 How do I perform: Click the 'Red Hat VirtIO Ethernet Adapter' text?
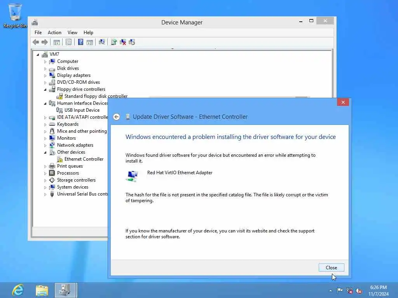pos(180,173)
